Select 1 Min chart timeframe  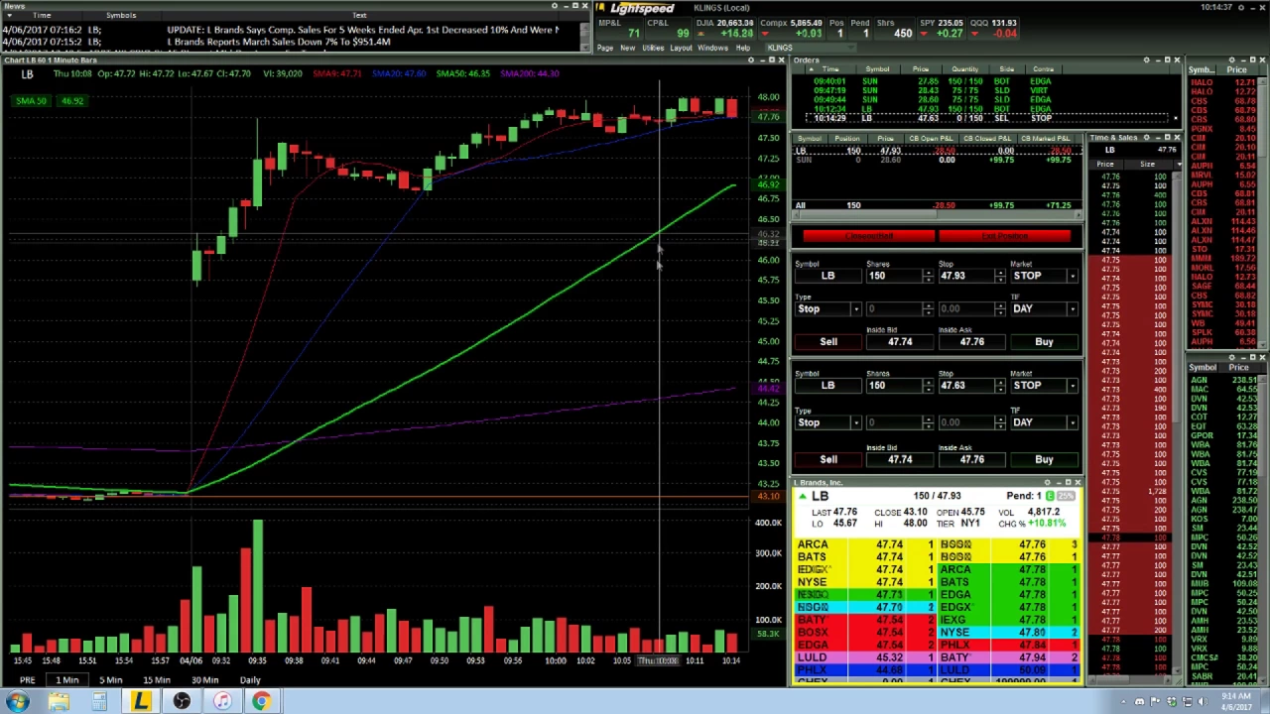[x=67, y=680]
